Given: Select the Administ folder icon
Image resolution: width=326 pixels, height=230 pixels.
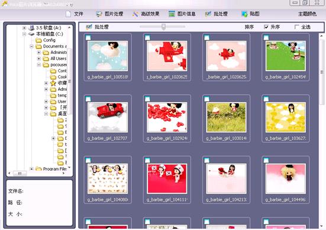Looking at the screenshot, I should point(46,53).
